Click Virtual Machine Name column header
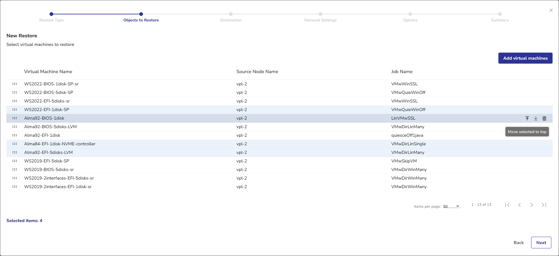 click(x=48, y=72)
